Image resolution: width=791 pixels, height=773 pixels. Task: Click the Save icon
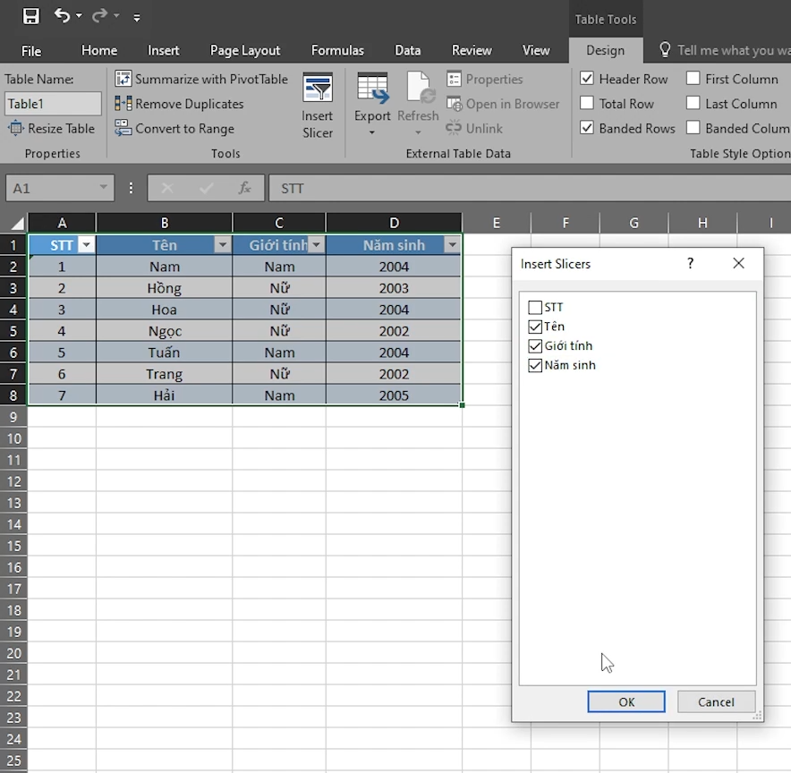pyautogui.click(x=30, y=15)
